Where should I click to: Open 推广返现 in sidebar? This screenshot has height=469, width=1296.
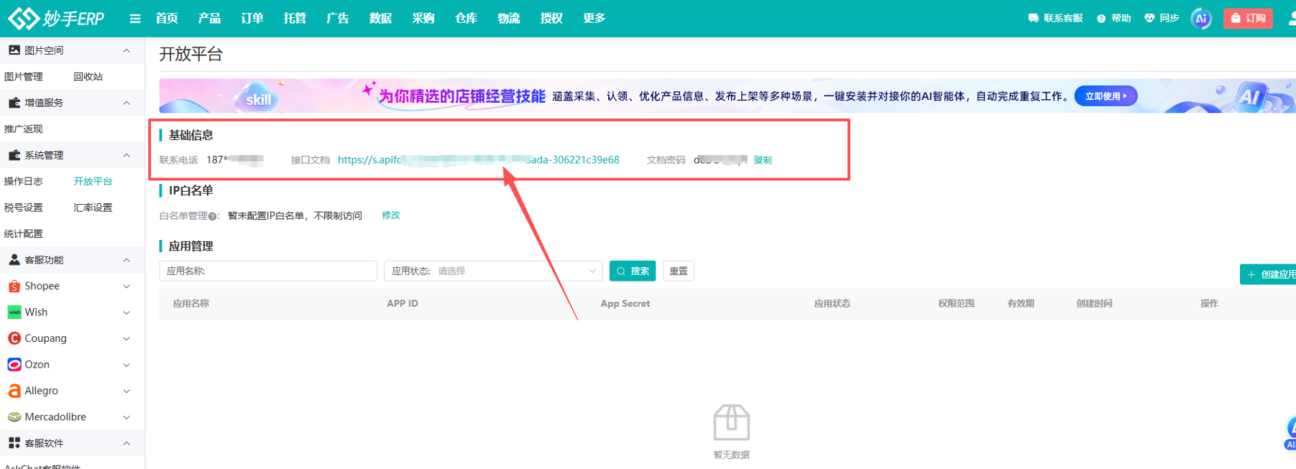pos(24,129)
